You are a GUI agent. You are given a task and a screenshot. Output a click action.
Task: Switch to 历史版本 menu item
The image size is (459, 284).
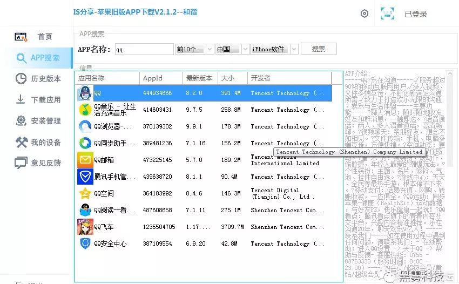point(46,78)
